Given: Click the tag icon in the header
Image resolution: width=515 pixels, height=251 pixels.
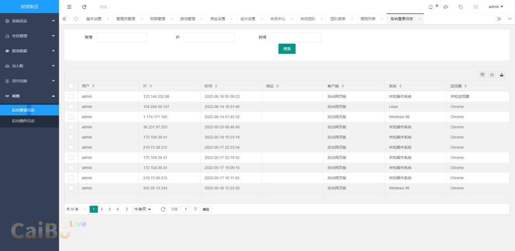Looking at the screenshot, I should pyautogui.click(x=461, y=7).
